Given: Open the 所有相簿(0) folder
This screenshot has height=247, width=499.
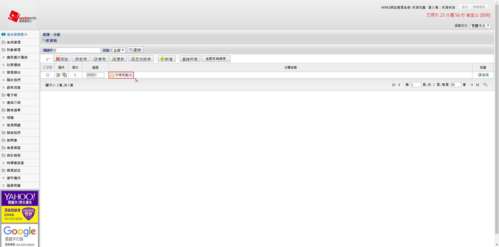Looking at the screenshot, I should tap(121, 75).
